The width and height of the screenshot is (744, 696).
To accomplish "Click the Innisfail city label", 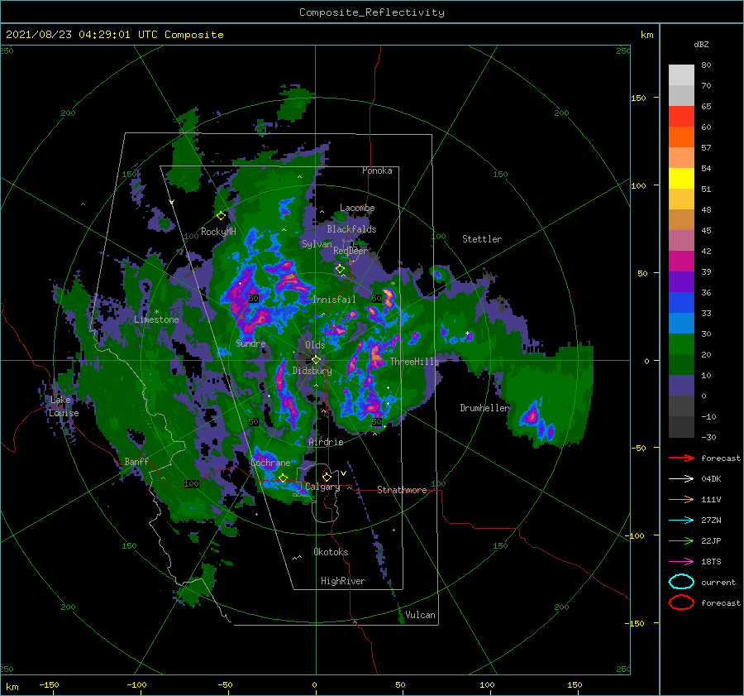I will click(x=334, y=300).
